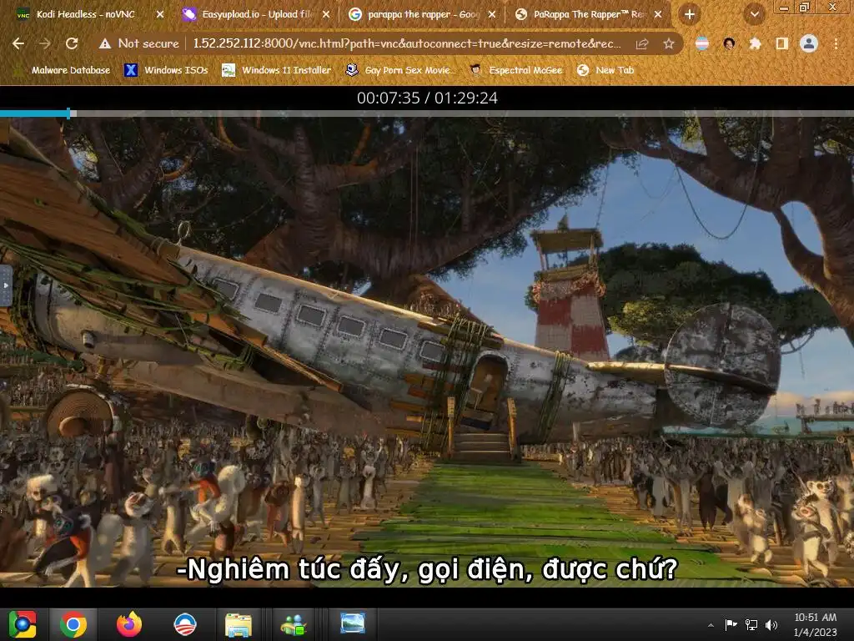The height and width of the screenshot is (641, 854).
Task: Open the New Tab bookmark
Action: pos(605,70)
